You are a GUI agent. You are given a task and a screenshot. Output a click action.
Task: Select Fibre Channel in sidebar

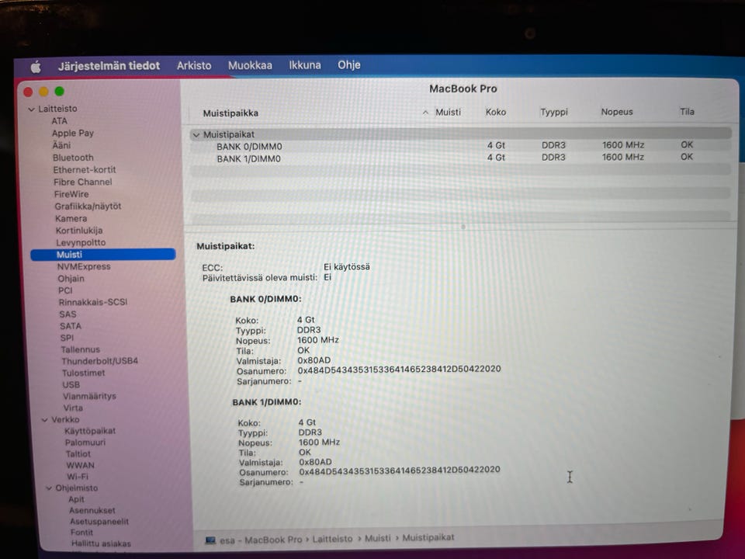(x=83, y=182)
